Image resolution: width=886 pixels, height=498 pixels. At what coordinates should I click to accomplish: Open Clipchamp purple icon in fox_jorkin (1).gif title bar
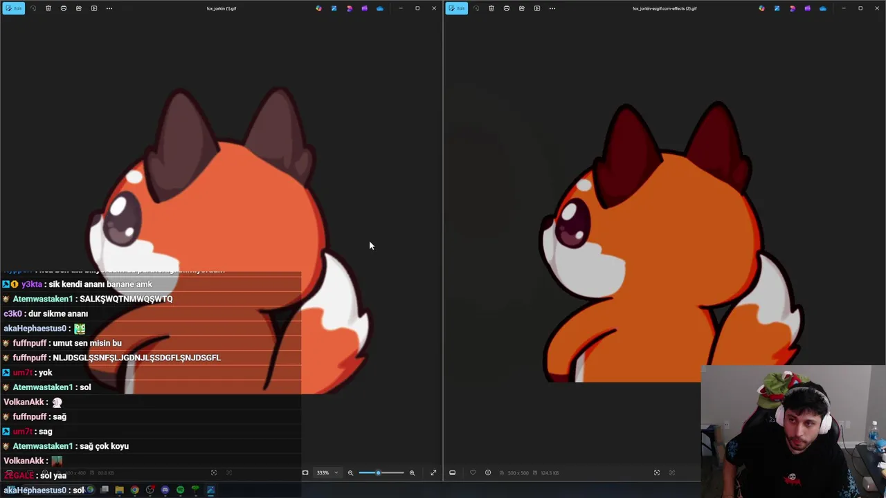(365, 8)
